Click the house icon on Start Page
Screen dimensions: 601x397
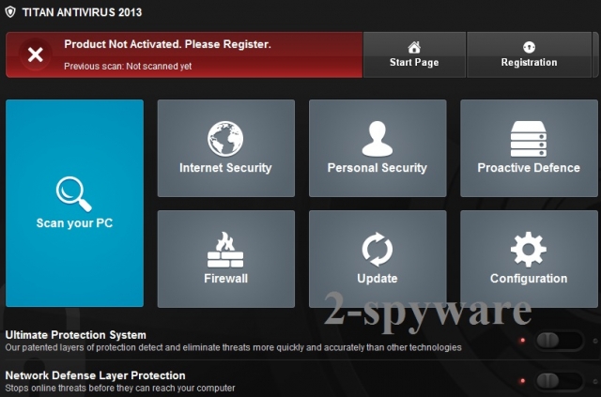414,48
